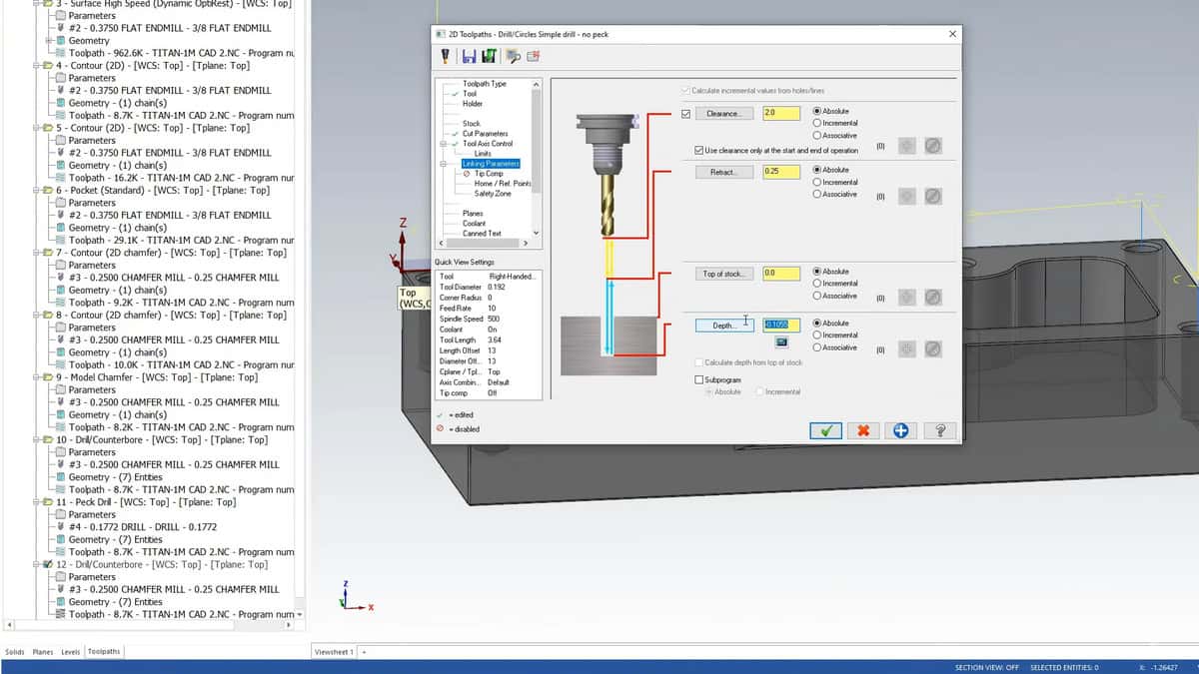Uncheck Use clearance only at start and end
Screen dimensions: 1199x674
coord(698,150)
